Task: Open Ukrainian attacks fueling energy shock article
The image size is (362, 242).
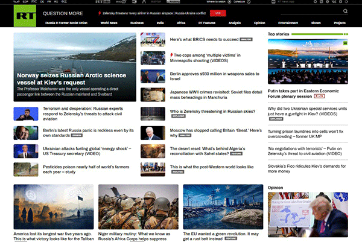Action: [87, 151]
